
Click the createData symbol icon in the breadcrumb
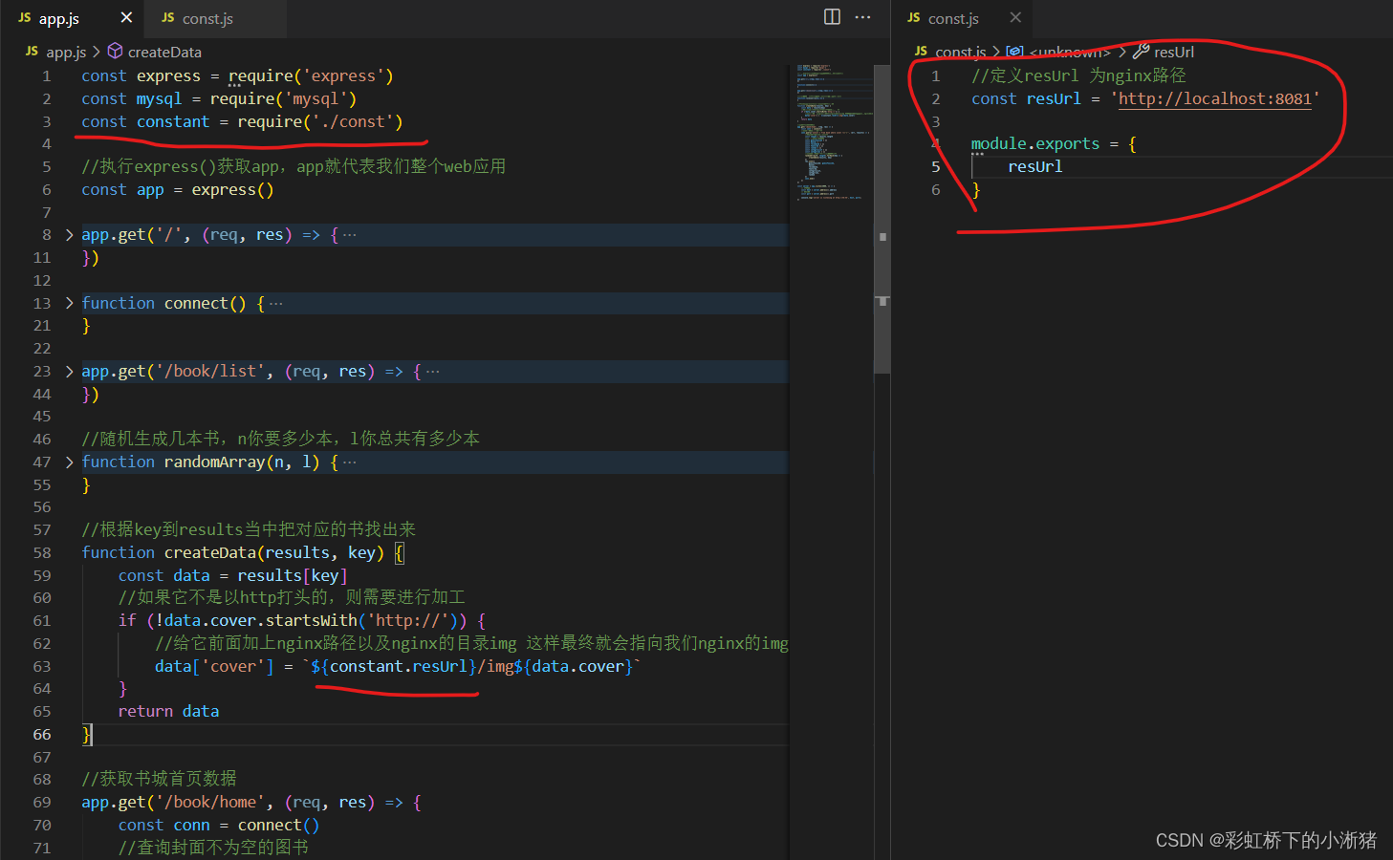[x=115, y=51]
